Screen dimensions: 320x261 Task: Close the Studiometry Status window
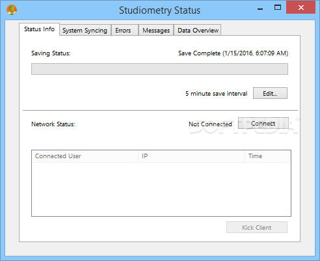tap(301, 7)
